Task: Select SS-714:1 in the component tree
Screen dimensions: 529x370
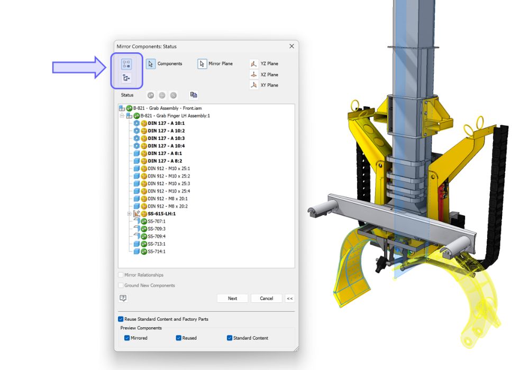Action: [157, 252]
